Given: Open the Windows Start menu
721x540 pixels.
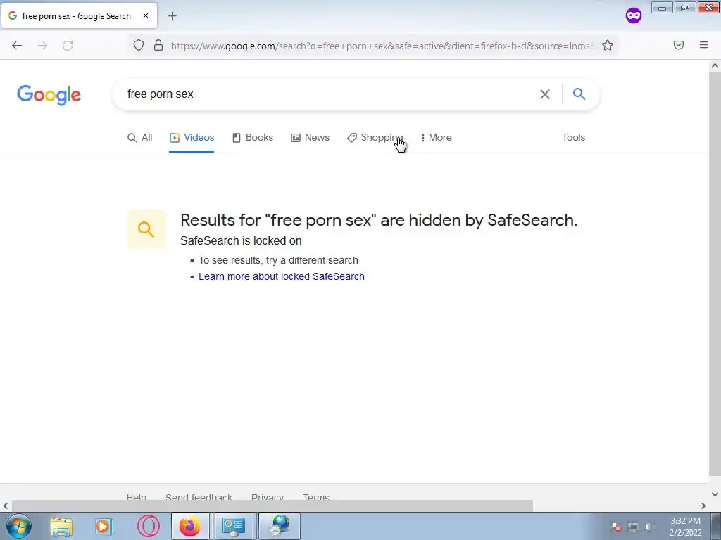Looking at the screenshot, I should [19, 526].
